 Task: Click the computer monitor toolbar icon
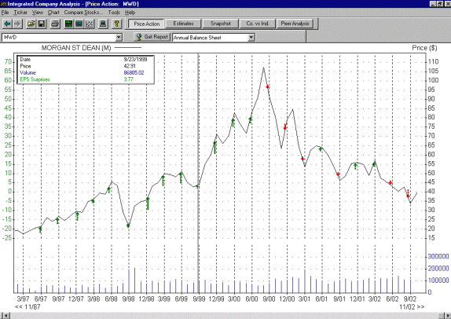tap(103, 24)
